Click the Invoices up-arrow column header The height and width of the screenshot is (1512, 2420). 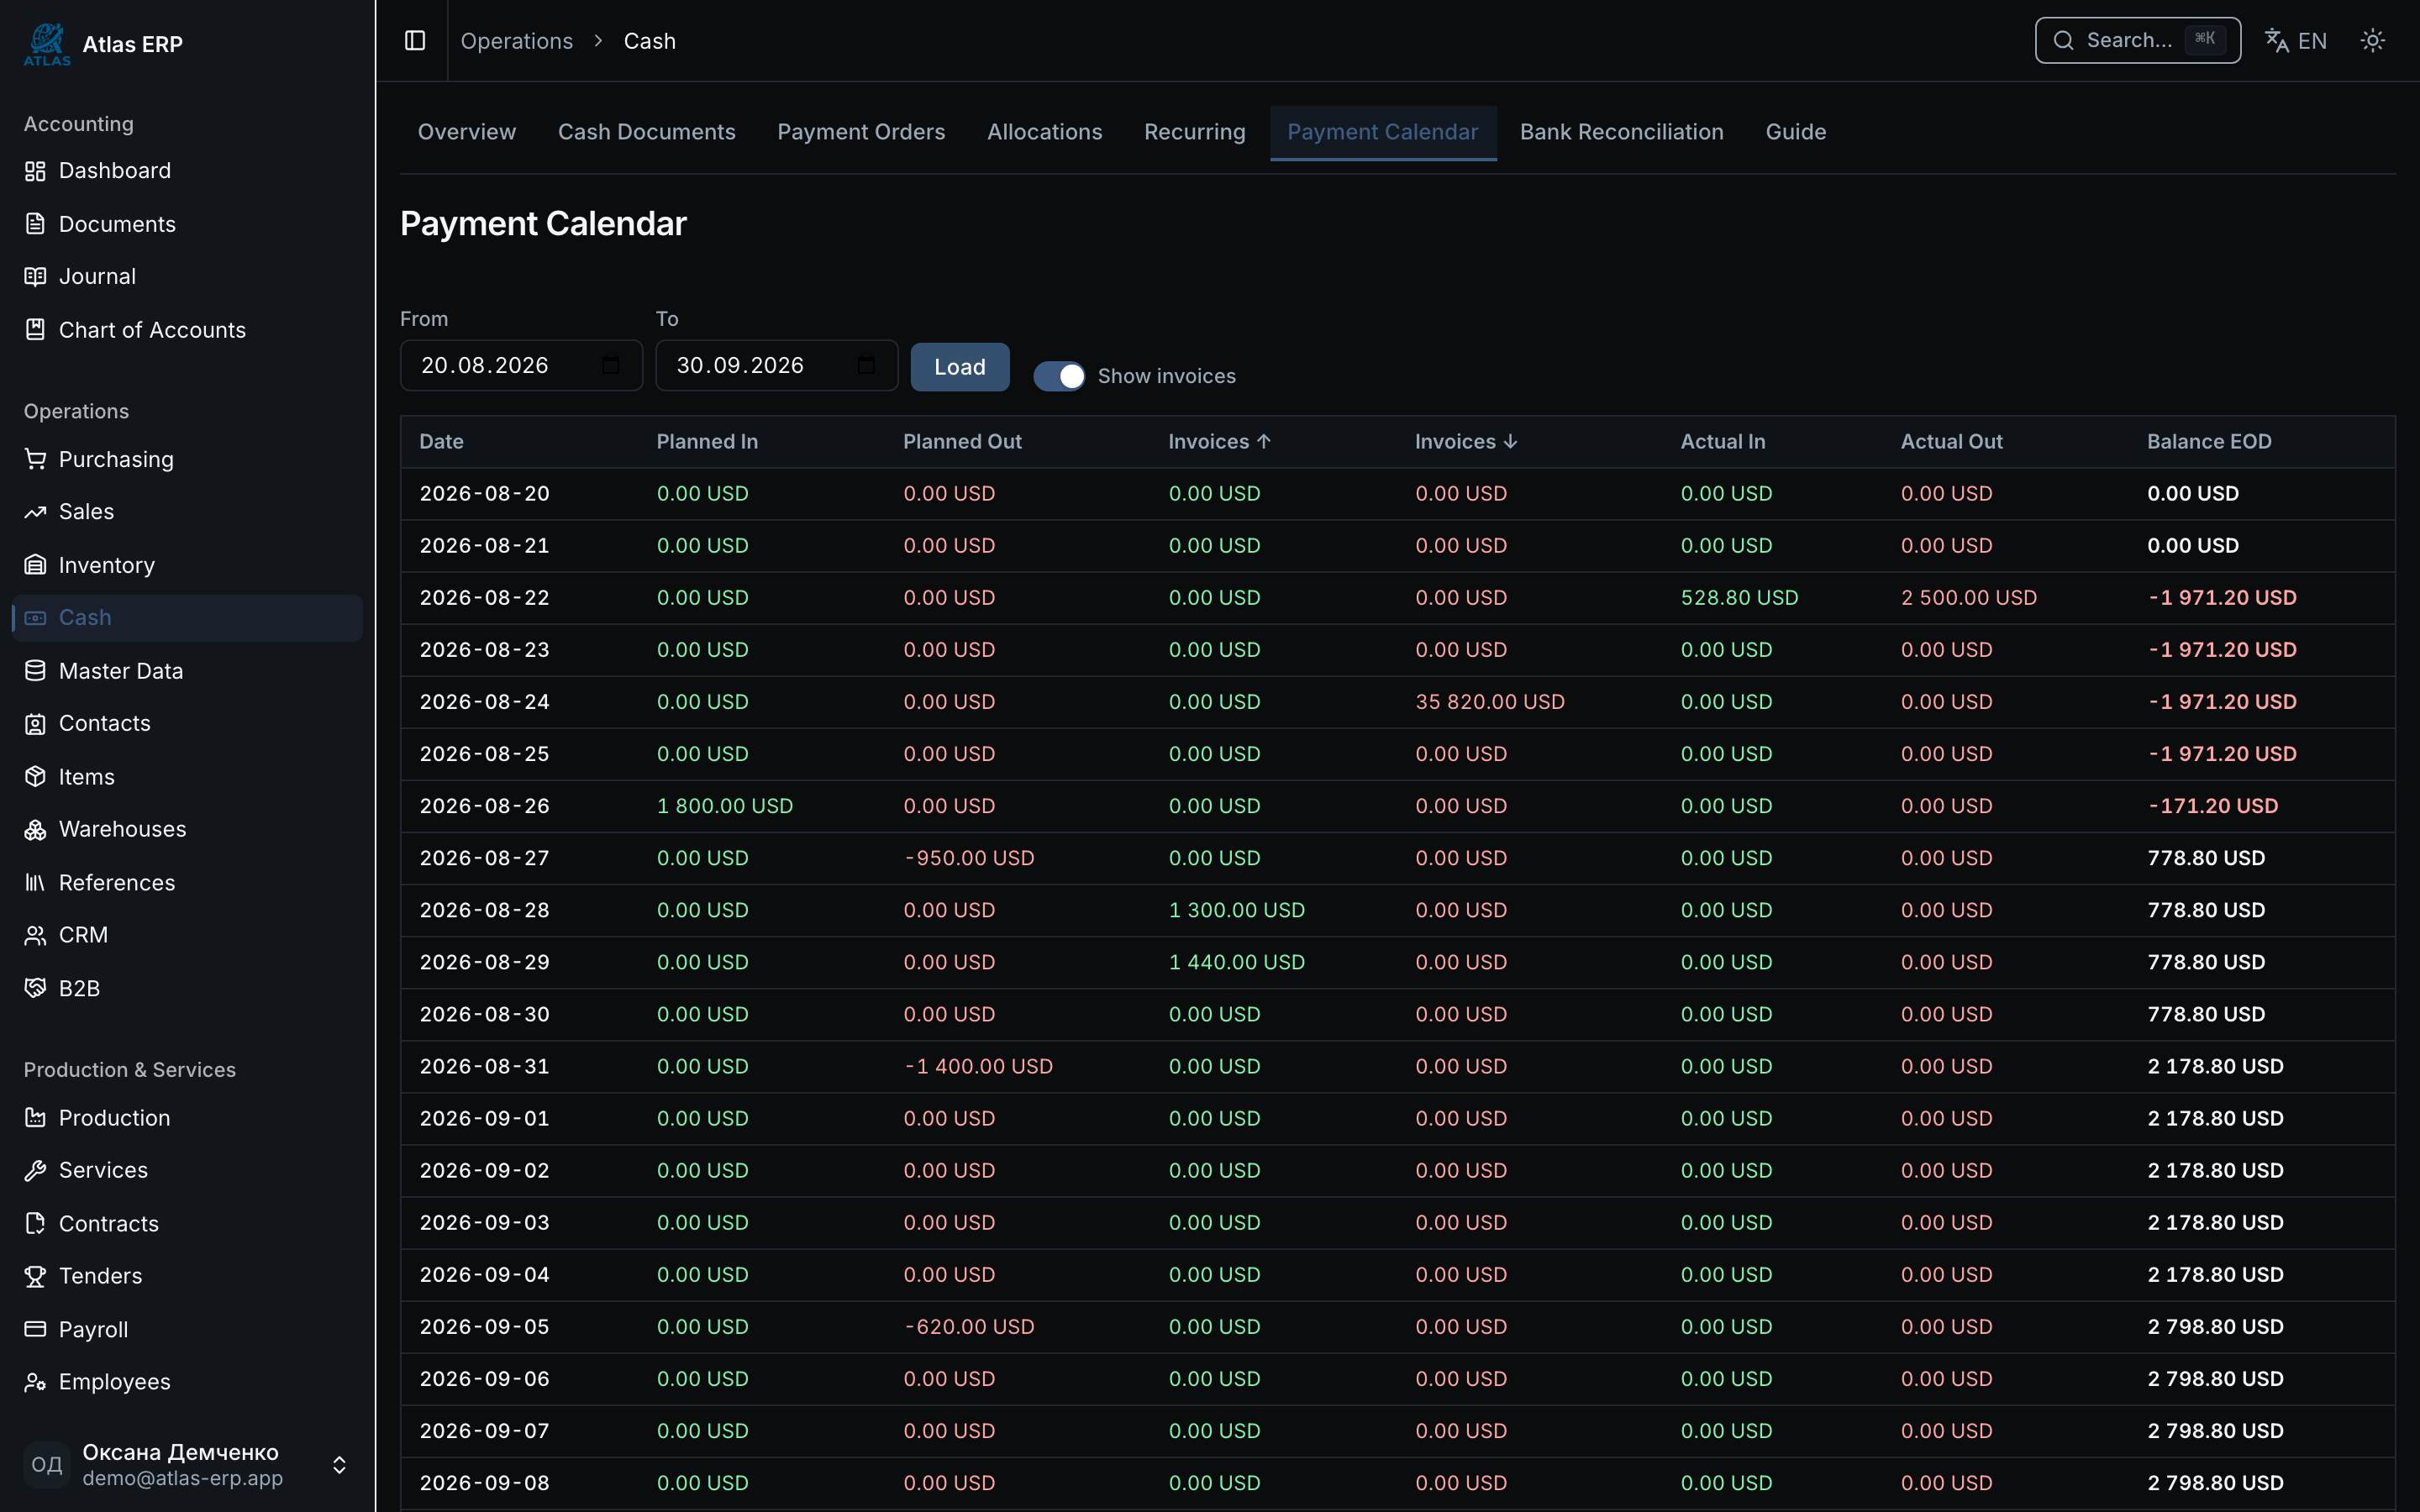(x=1220, y=442)
